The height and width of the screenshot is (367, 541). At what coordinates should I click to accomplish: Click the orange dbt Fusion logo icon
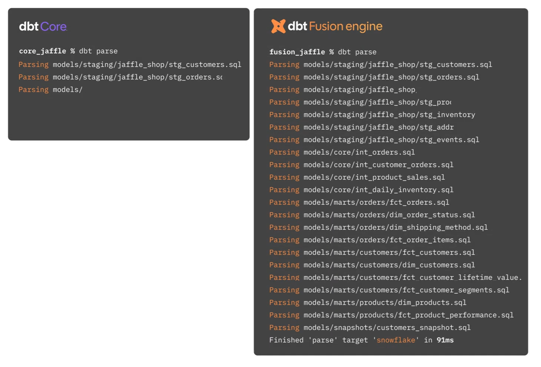(278, 26)
